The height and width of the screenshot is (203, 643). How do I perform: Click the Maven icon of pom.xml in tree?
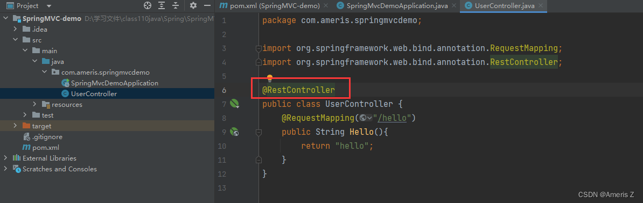26,147
